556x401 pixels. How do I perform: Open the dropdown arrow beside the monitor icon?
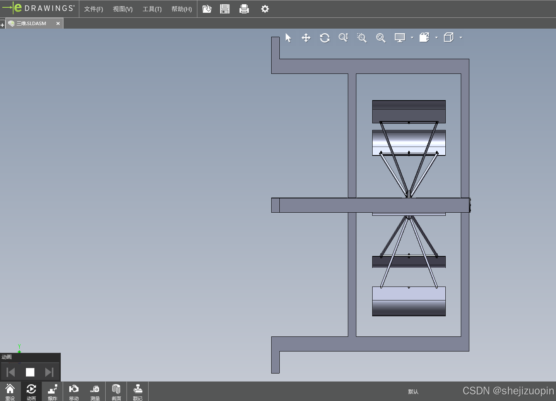click(412, 38)
